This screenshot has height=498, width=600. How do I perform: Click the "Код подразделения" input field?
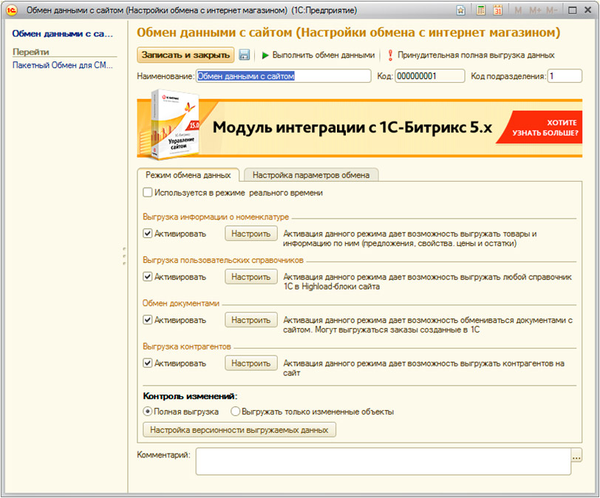point(564,76)
